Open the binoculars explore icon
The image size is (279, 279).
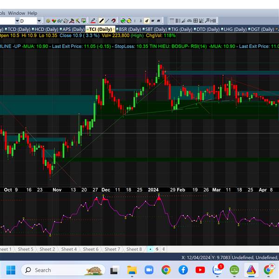tap(60, 21)
